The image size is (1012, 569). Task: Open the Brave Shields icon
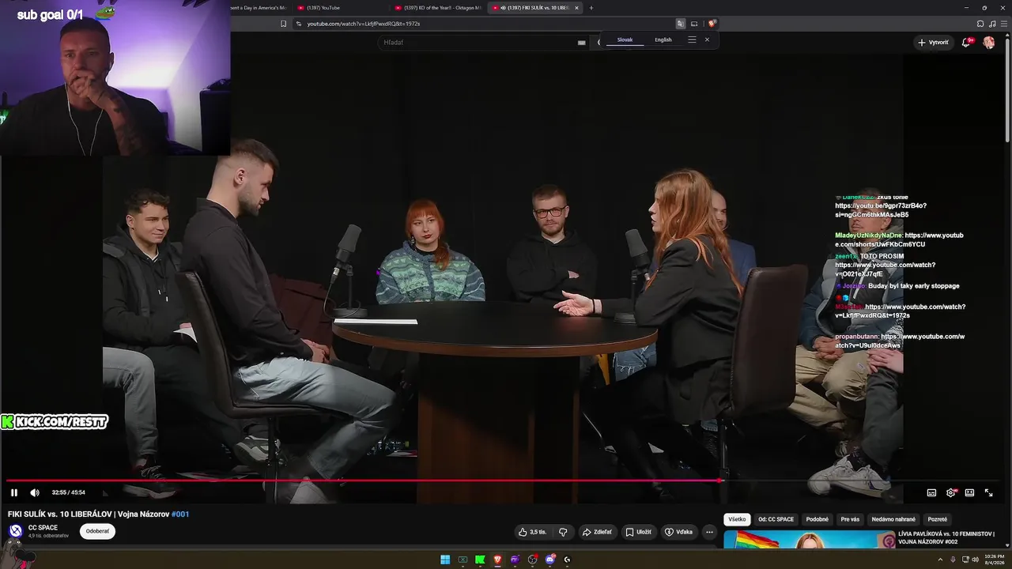(x=712, y=24)
